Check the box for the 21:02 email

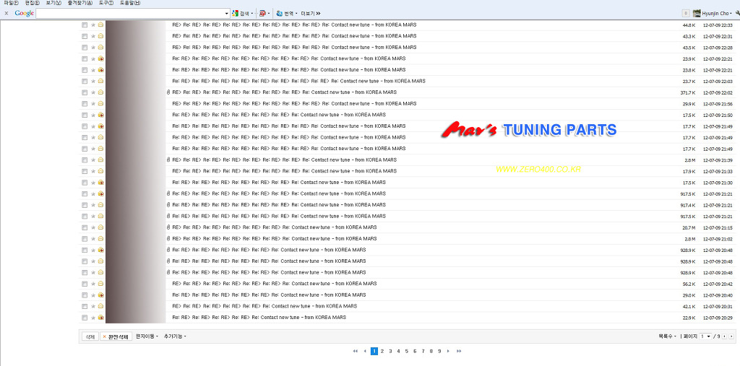(x=85, y=239)
